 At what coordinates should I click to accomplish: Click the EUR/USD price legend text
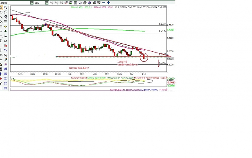(141, 7)
